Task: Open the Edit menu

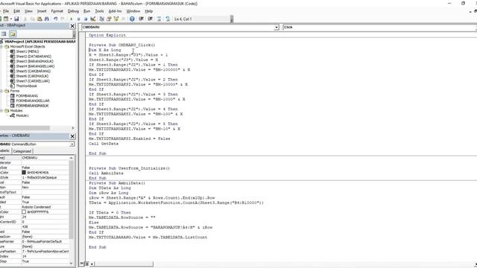Action: [16, 11]
